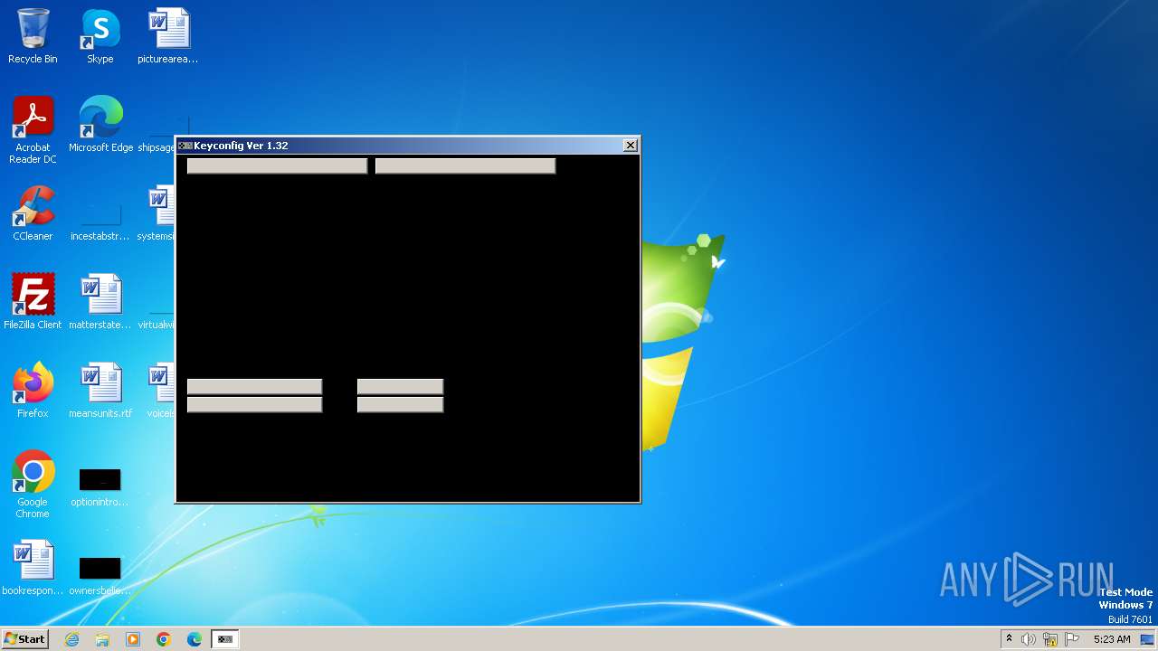Open the Recycle Bin desktop icon
This screenshot has width=1158, height=651.
click(x=33, y=36)
